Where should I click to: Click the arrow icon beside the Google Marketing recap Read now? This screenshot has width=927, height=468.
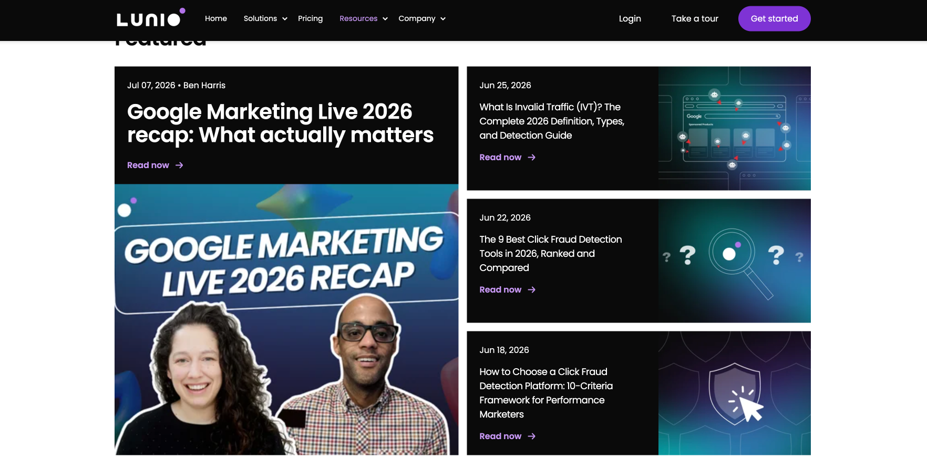coord(179,165)
